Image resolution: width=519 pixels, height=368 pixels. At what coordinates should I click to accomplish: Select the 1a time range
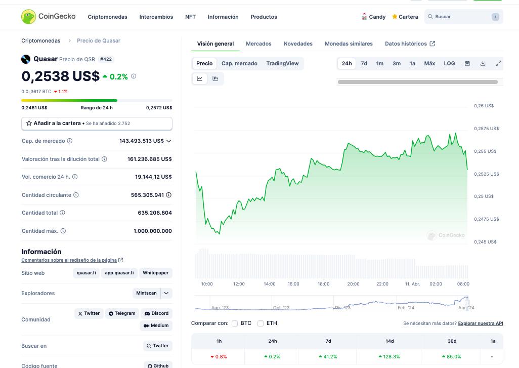coord(412,63)
